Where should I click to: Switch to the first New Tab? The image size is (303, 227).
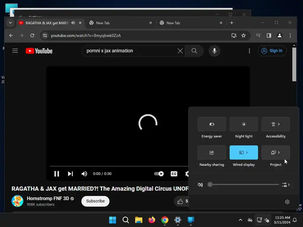click(121, 23)
